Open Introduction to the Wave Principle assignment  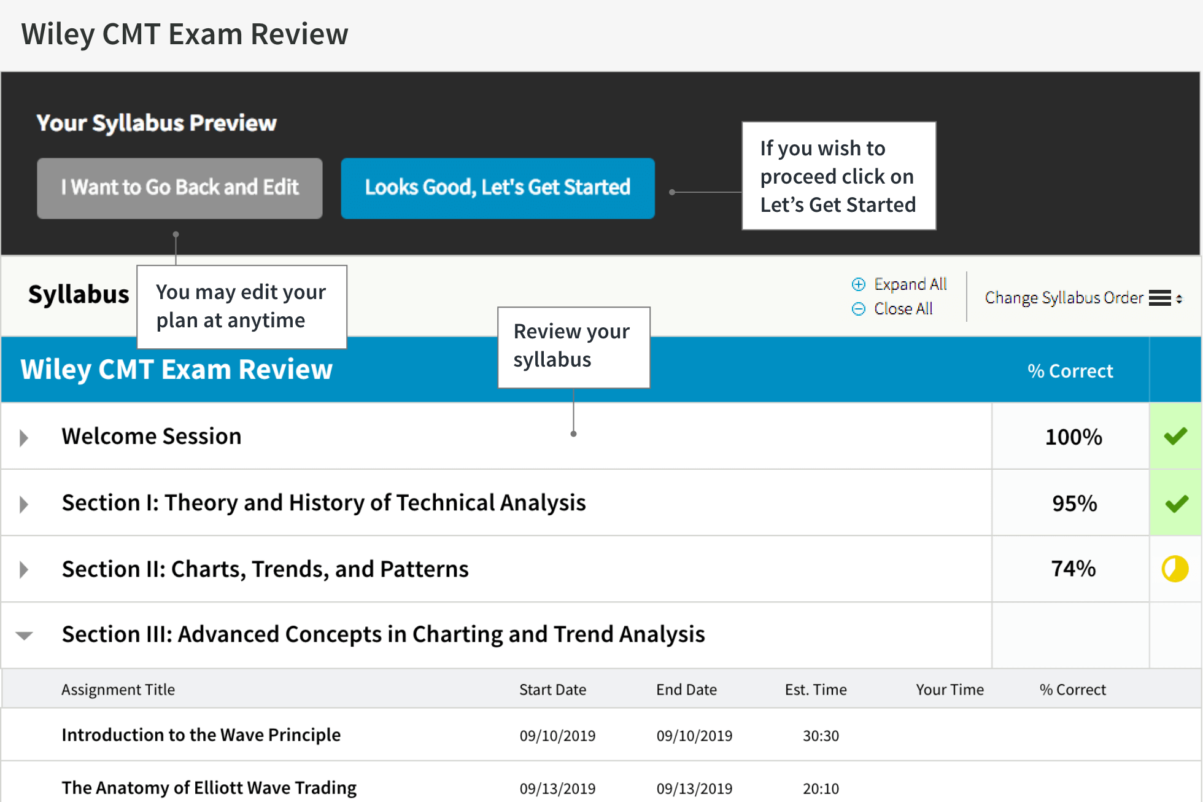201,734
